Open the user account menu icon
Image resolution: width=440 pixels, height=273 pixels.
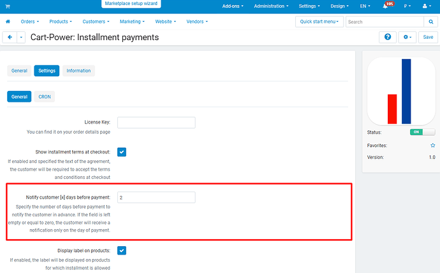pyautogui.click(x=427, y=6)
